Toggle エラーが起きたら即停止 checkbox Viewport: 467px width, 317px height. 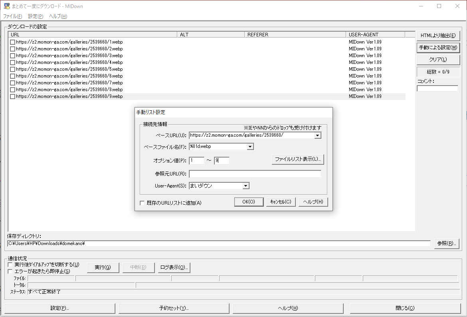click(10, 271)
